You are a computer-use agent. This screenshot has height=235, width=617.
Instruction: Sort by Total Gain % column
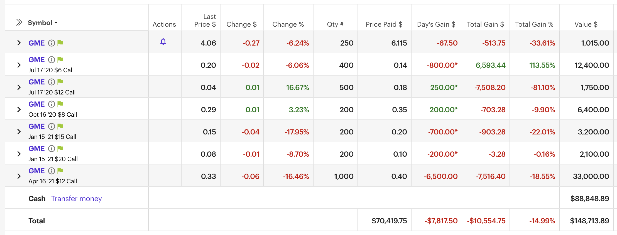(534, 24)
